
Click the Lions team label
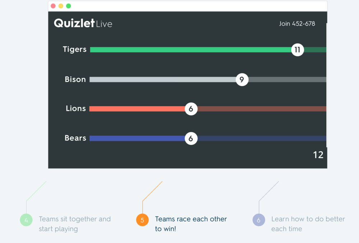[76, 109]
